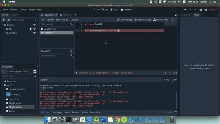Stop the running scene
Viewport: 220px width, 124px height.
click(x=195, y=10)
